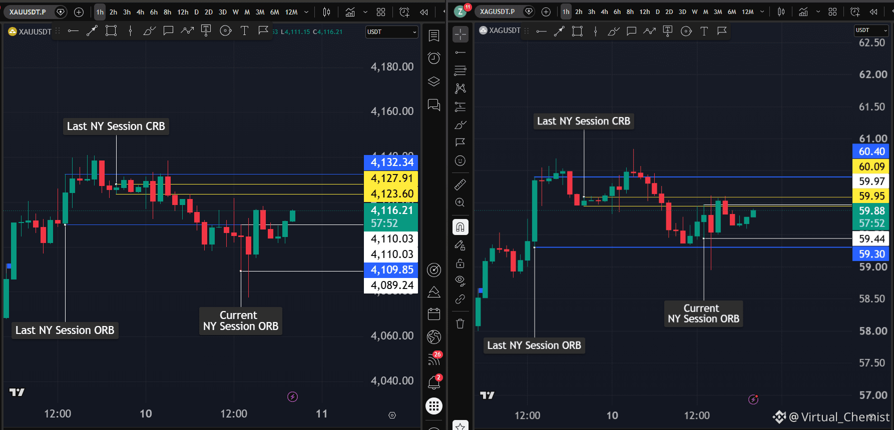
Task: Toggle magnet mode on
Action: click(x=461, y=227)
